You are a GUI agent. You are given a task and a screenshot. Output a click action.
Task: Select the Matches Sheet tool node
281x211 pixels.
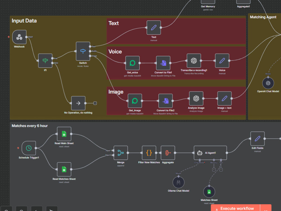point(209,192)
